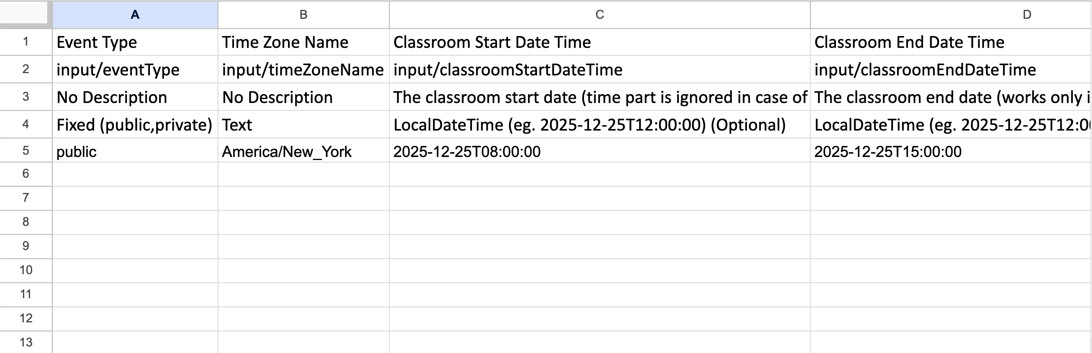Click the 'Fixed (public,private)' cell

(135, 125)
